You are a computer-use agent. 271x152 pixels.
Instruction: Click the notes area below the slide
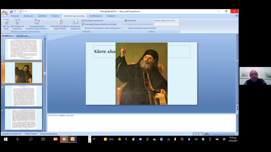pyautogui.click(x=141, y=122)
